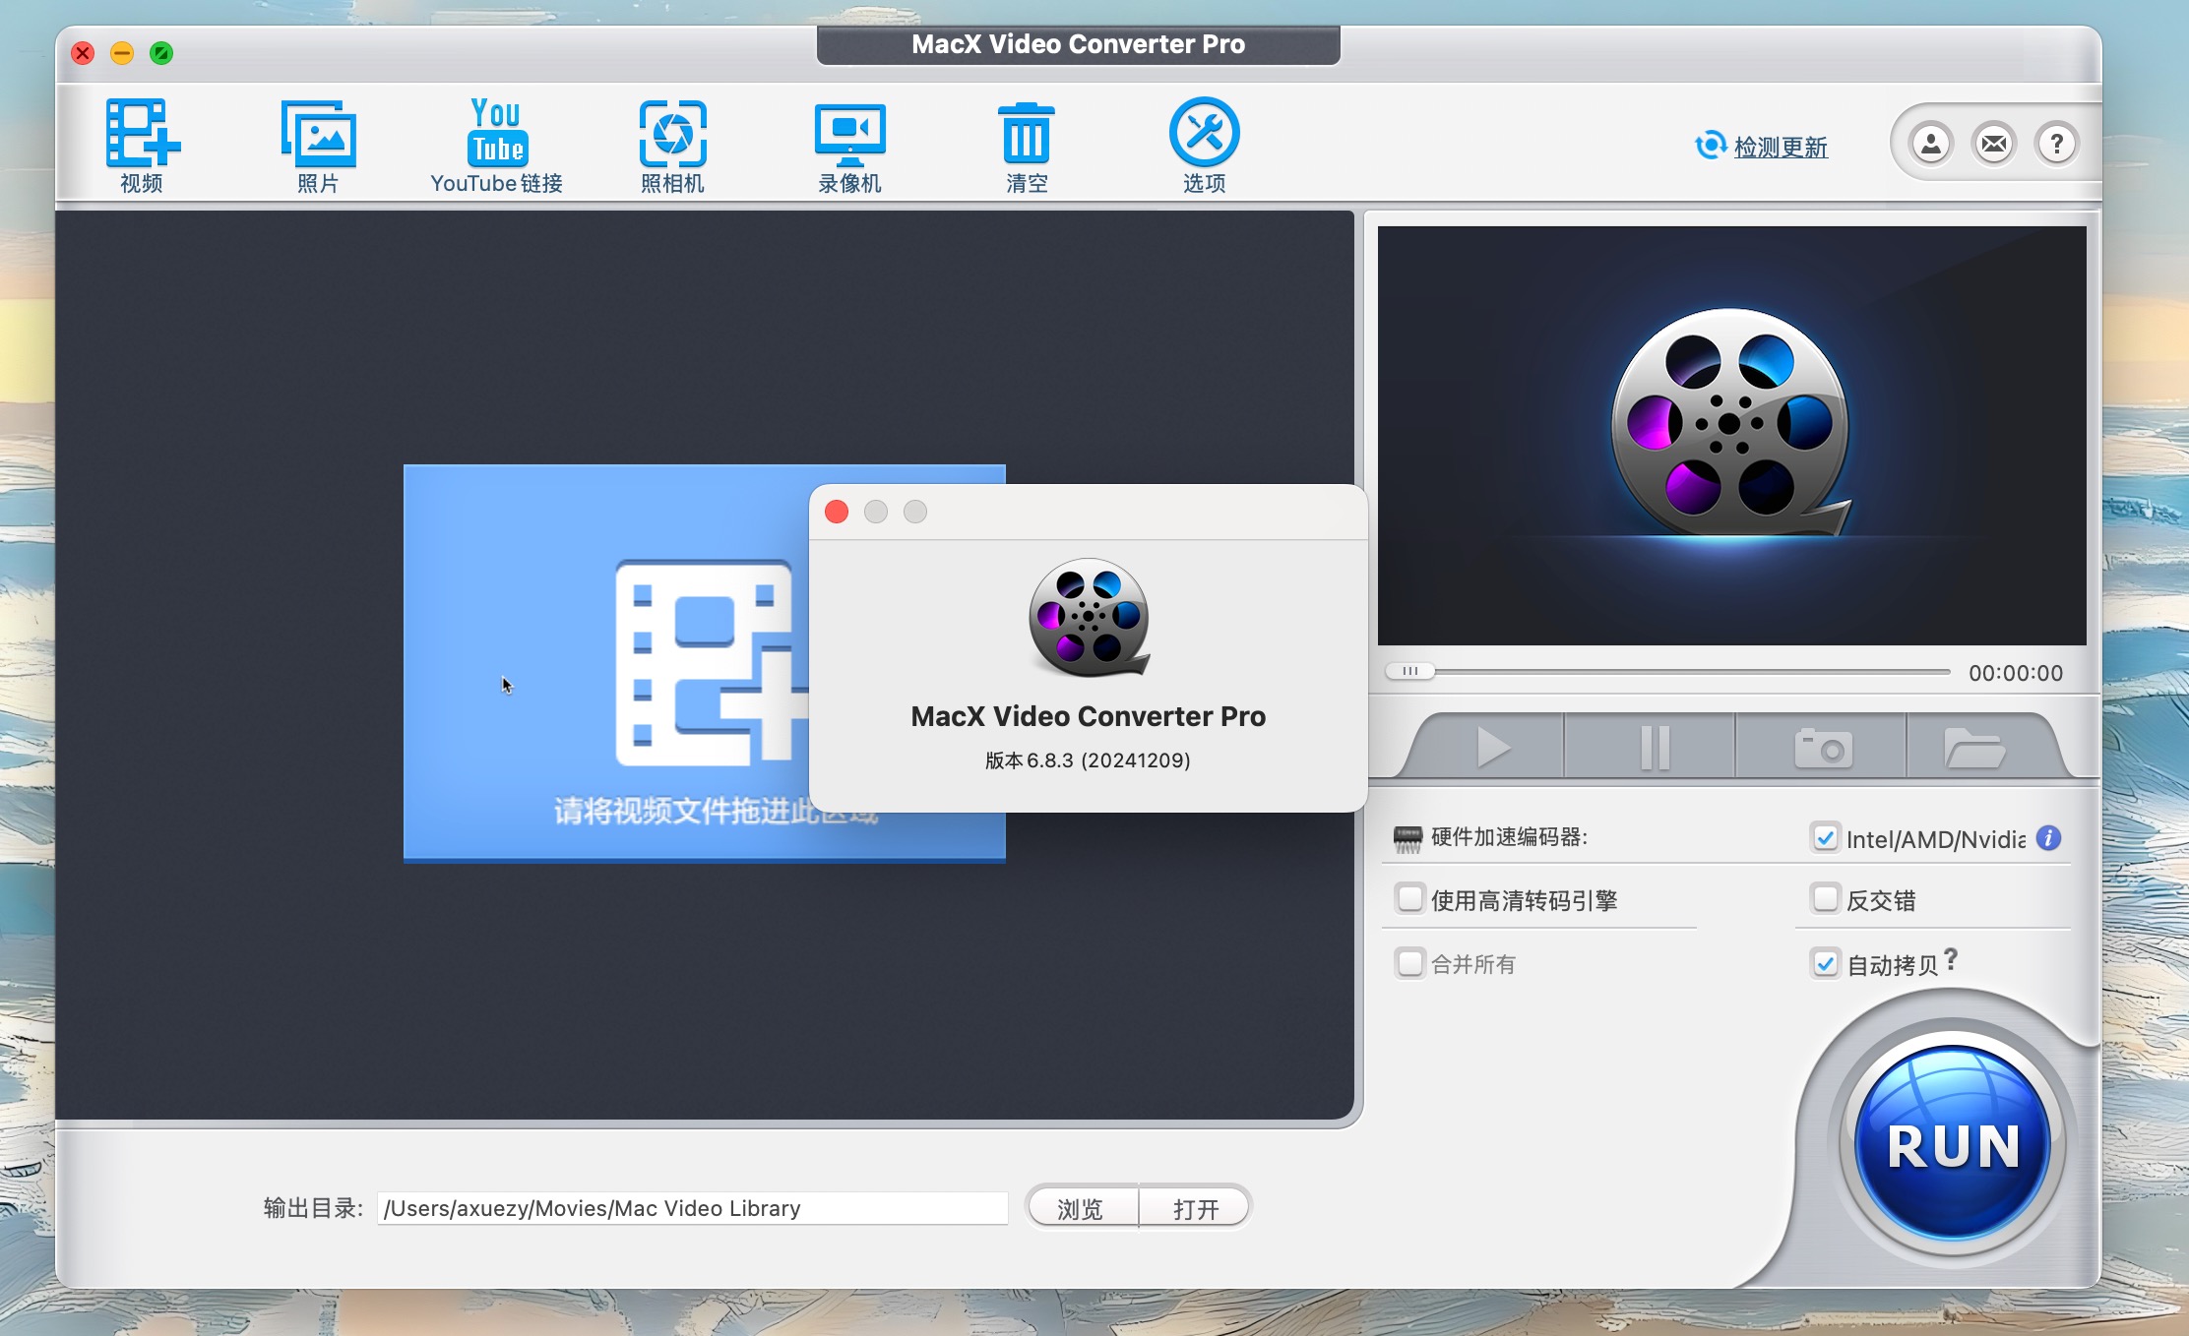Enable 使用高清转码引擎 checkbox
This screenshot has height=1336, width=2189.
point(1409,898)
